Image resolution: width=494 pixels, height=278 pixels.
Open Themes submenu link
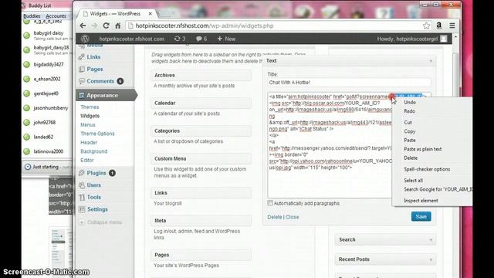coord(90,107)
